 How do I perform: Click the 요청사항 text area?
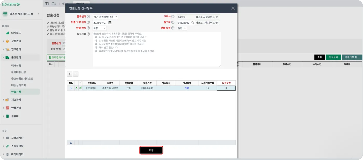coord(157,49)
